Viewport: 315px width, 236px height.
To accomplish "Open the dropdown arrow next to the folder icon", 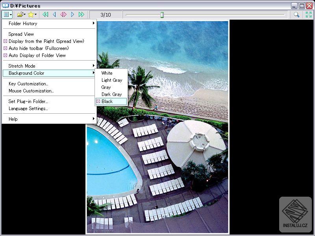I will click(x=24, y=15).
